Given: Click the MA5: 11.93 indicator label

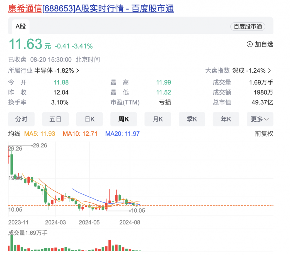Looking at the screenshot, I should coord(39,134).
